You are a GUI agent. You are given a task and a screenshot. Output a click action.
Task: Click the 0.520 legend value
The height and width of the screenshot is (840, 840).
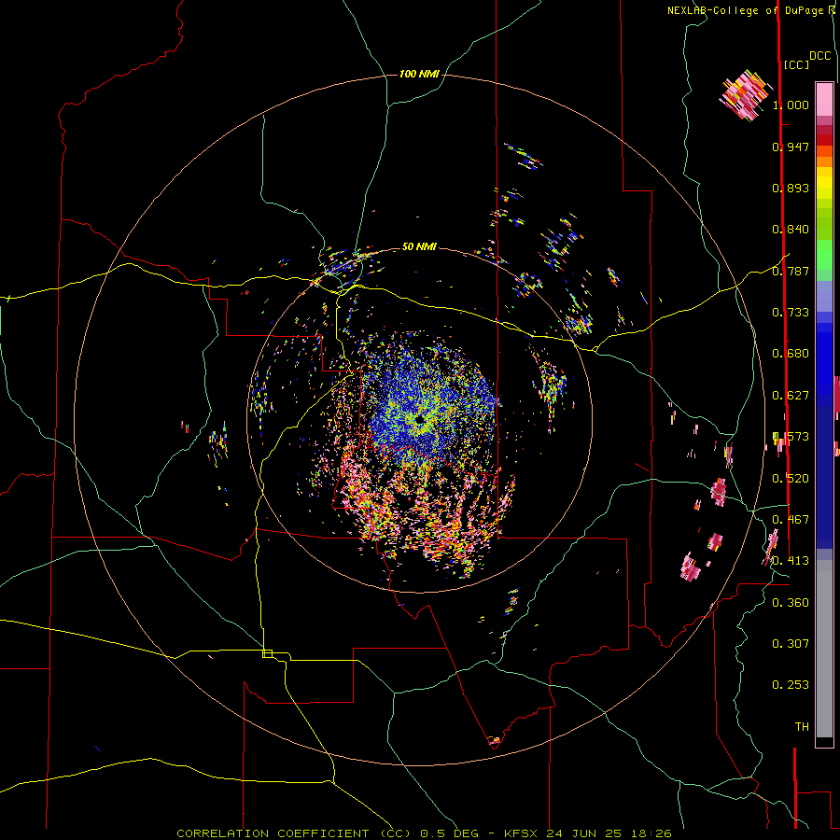pyautogui.click(x=791, y=479)
